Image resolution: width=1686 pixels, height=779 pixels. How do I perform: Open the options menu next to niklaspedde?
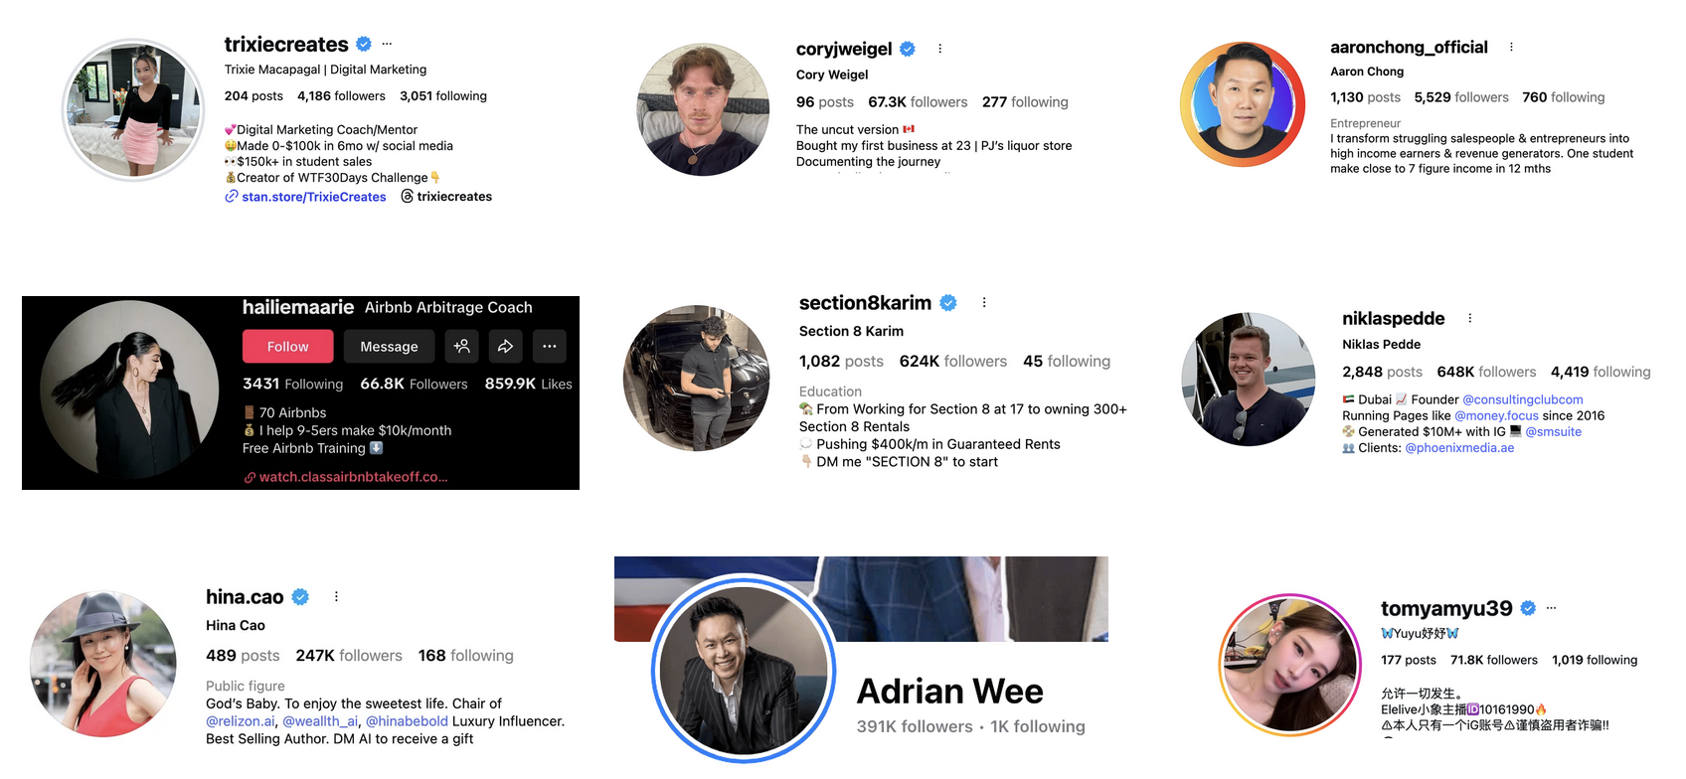click(x=1469, y=318)
